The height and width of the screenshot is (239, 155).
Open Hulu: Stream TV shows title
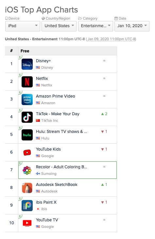coord(61,132)
